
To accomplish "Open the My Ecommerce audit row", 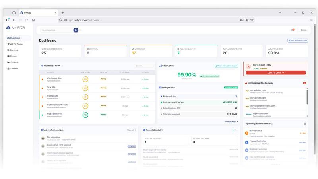I will pyautogui.click(x=97, y=115).
